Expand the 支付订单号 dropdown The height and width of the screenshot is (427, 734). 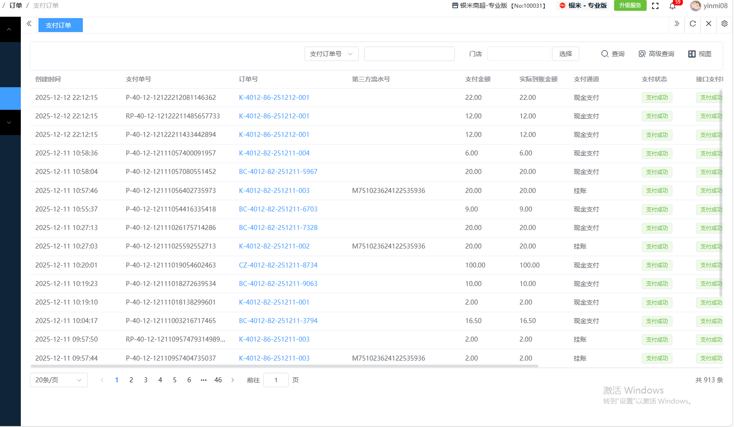point(331,54)
